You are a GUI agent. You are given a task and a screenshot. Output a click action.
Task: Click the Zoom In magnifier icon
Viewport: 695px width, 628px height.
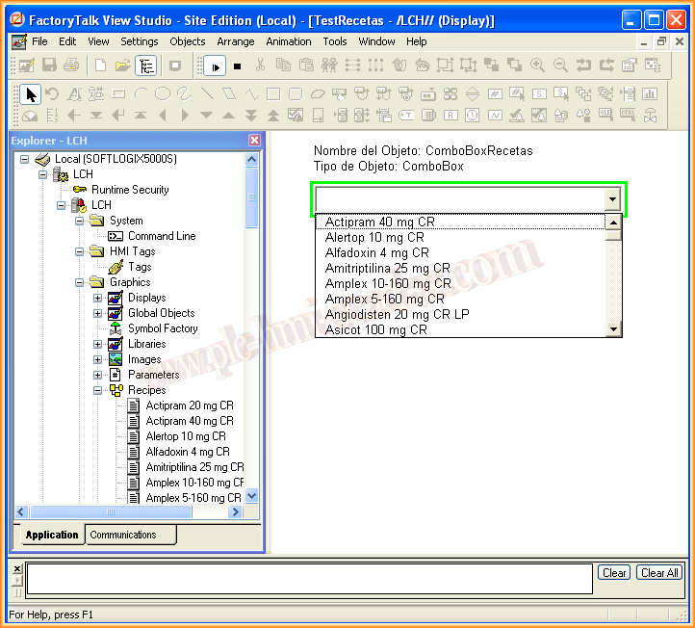click(537, 65)
